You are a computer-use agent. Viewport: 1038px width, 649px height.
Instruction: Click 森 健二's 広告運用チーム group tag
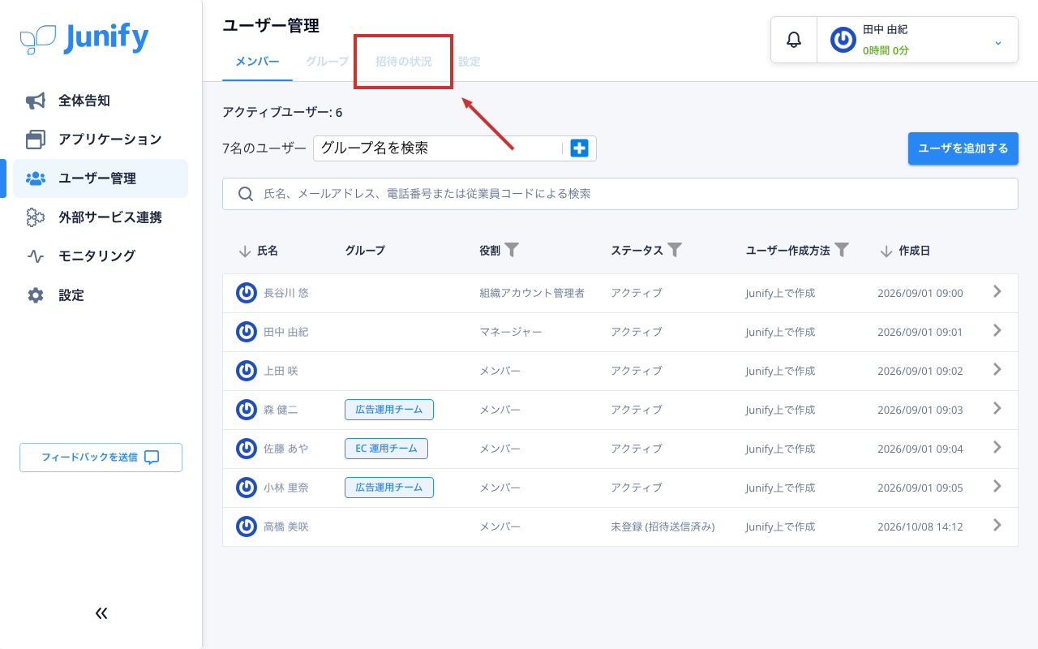point(389,410)
